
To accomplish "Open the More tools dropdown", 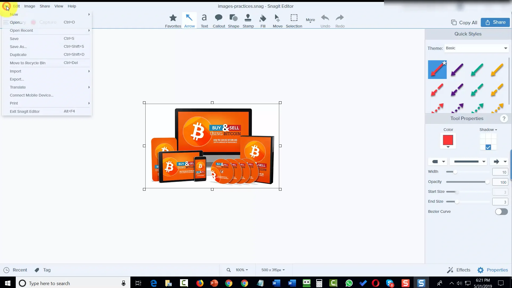I will [310, 20].
